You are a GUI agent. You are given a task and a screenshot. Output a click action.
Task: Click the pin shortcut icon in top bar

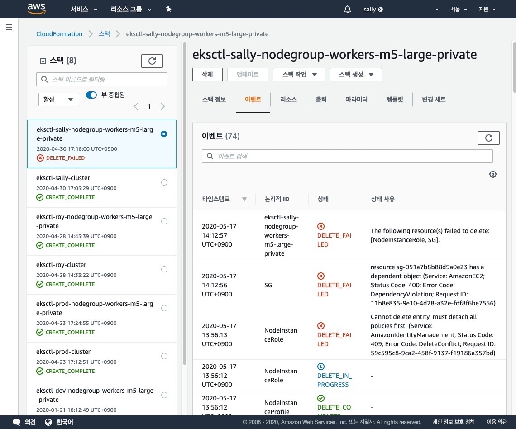click(168, 9)
